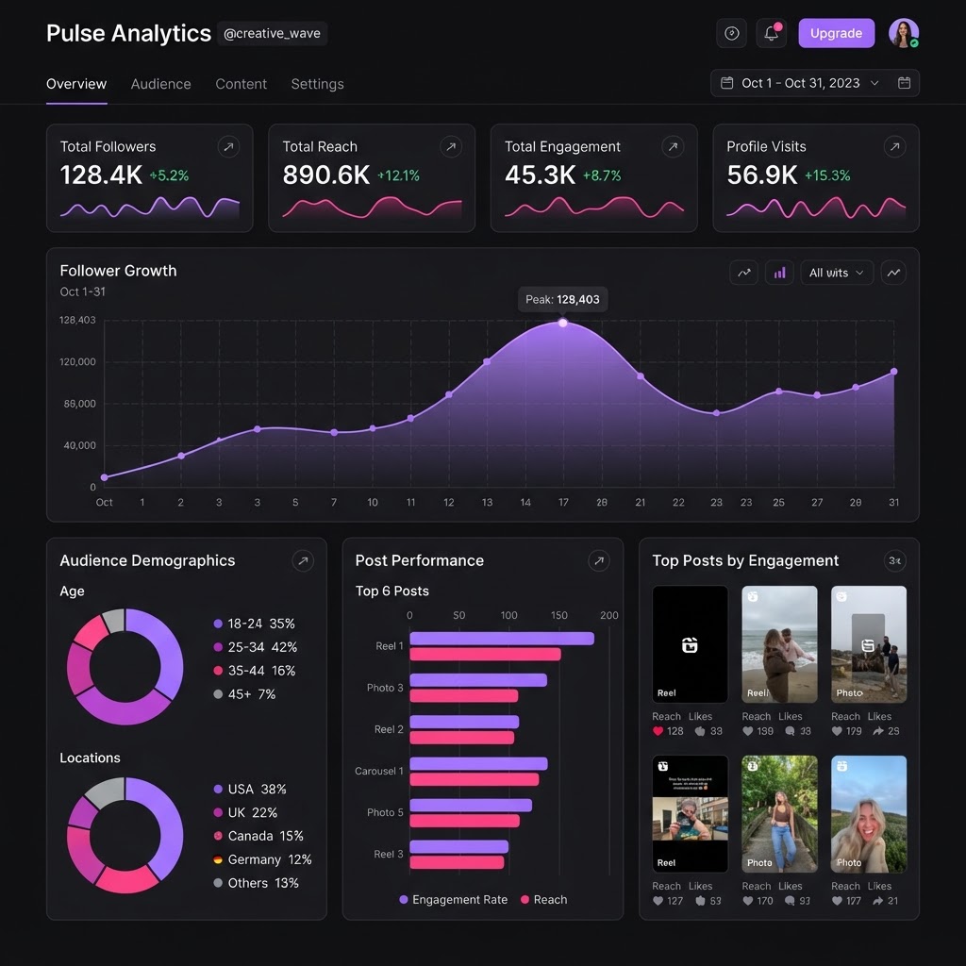Expand the Total Reach card arrow
Image resolution: width=966 pixels, height=966 pixels.
[451, 146]
